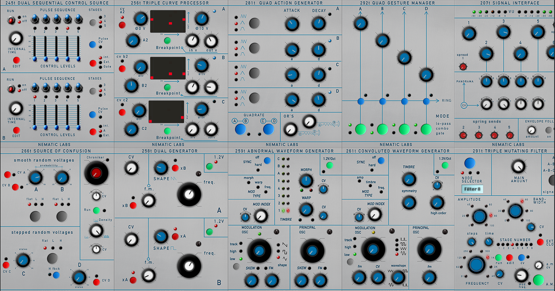Click the red CV D button in 266t
Screen dimensions: 555x291
[96, 282]
